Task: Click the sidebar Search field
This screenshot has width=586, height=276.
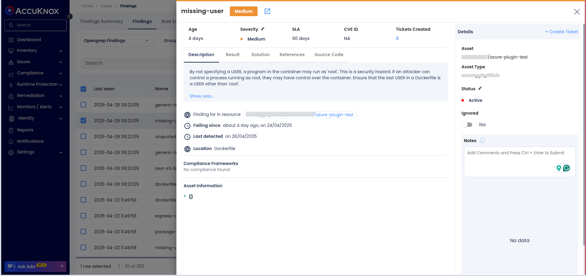Action: (35, 25)
